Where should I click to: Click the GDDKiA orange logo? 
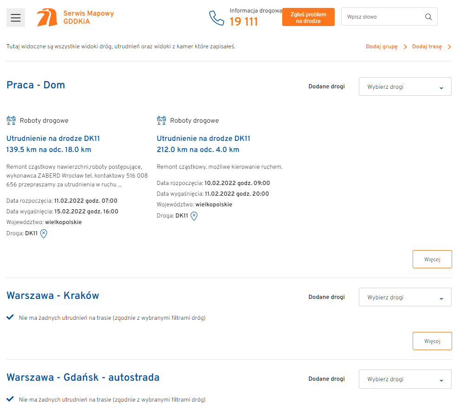47,17
